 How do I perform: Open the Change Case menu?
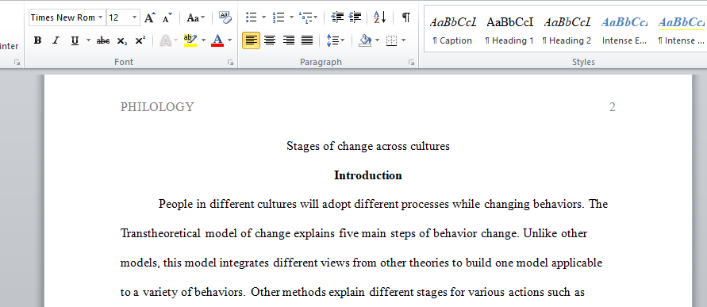[196, 17]
